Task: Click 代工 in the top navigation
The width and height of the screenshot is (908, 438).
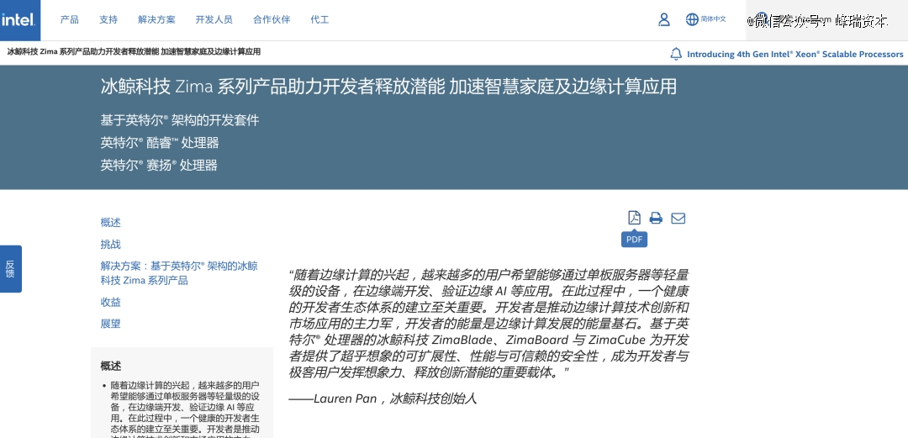Action: click(319, 19)
